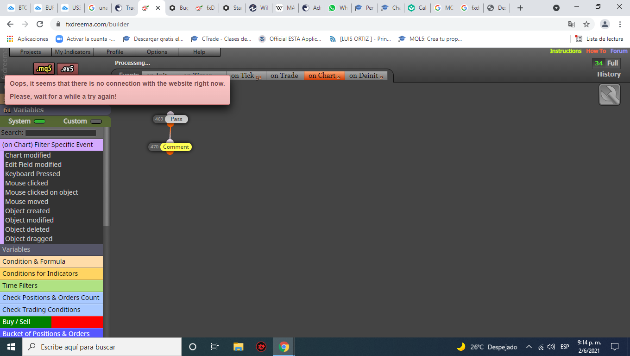
Task: Open the volume control in tray
Action: click(x=551, y=347)
